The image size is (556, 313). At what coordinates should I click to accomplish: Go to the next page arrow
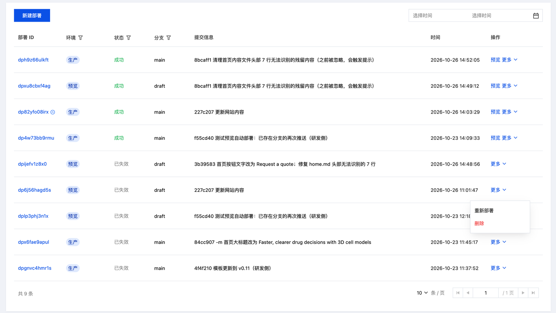[523, 293]
